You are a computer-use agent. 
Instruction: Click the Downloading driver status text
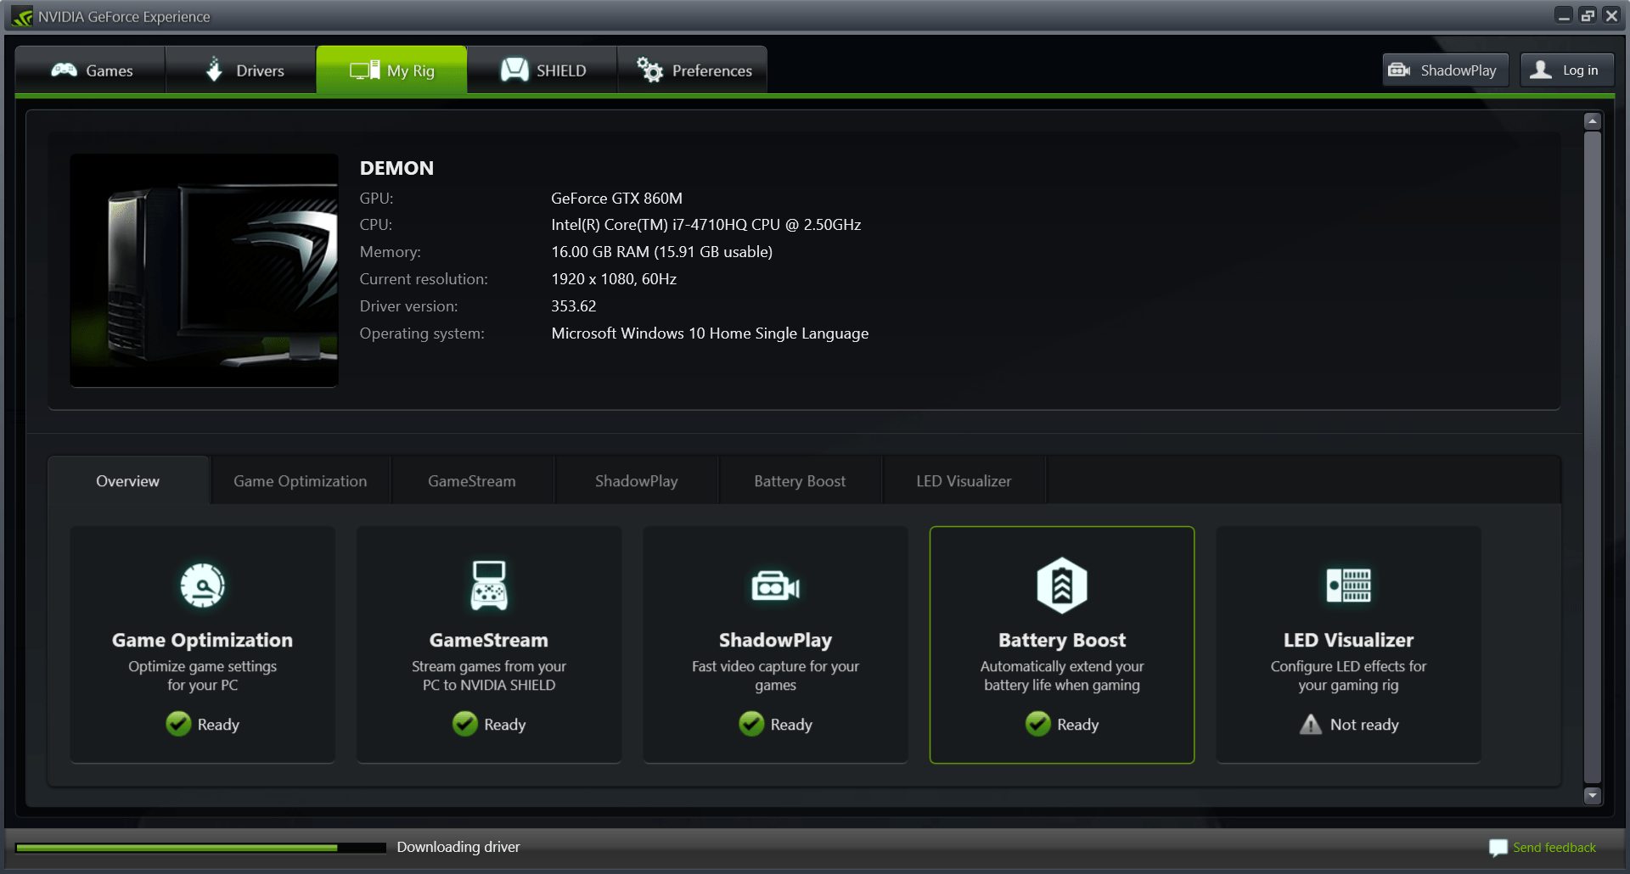click(x=458, y=847)
